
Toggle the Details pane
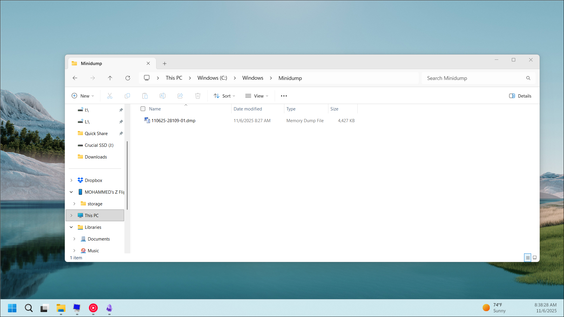[520, 96]
